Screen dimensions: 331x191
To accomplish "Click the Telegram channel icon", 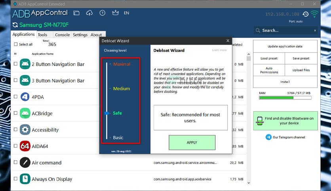I will [x=268, y=137].
